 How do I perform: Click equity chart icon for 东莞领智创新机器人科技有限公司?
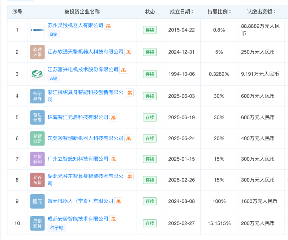point(128,138)
